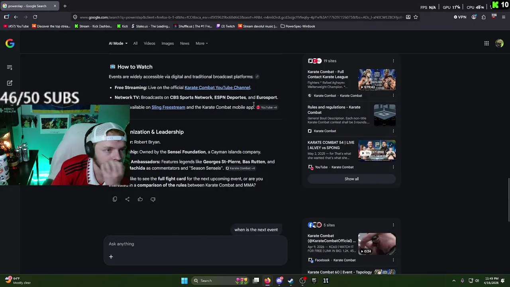Give thumbs up to the response

pyautogui.click(x=140, y=199)
